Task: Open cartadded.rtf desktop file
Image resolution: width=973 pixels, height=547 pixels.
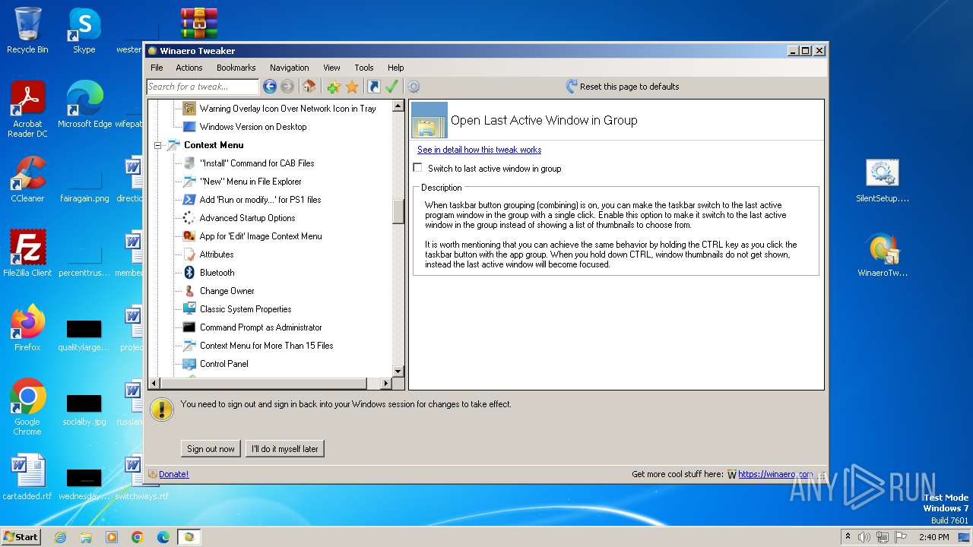Action: (27, 477)
